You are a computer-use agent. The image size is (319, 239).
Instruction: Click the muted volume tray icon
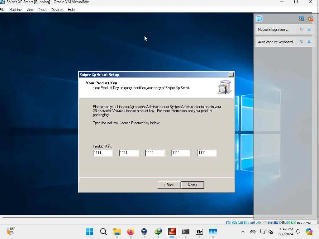271,232
